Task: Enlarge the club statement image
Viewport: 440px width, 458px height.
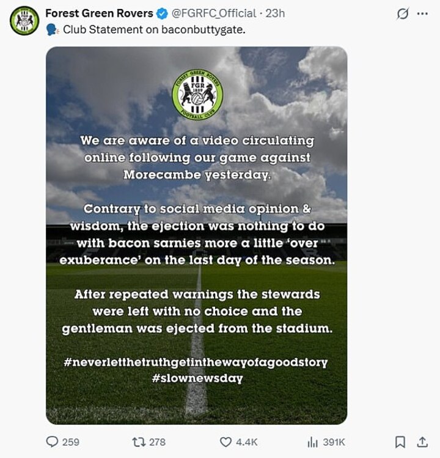Action: click(x=196, y=235)
